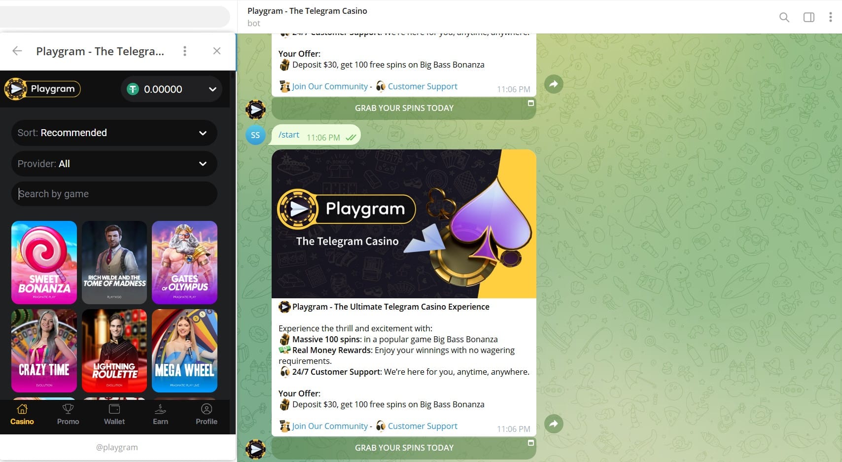The width and height of the screenshot is (842, 462).
Task: Click the Telegram search bar at top left
Action: pos(114,17)
